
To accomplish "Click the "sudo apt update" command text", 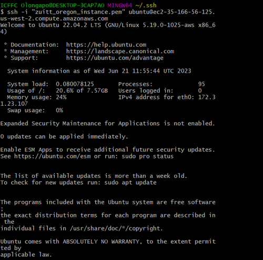I will click(x=130, y=183).
